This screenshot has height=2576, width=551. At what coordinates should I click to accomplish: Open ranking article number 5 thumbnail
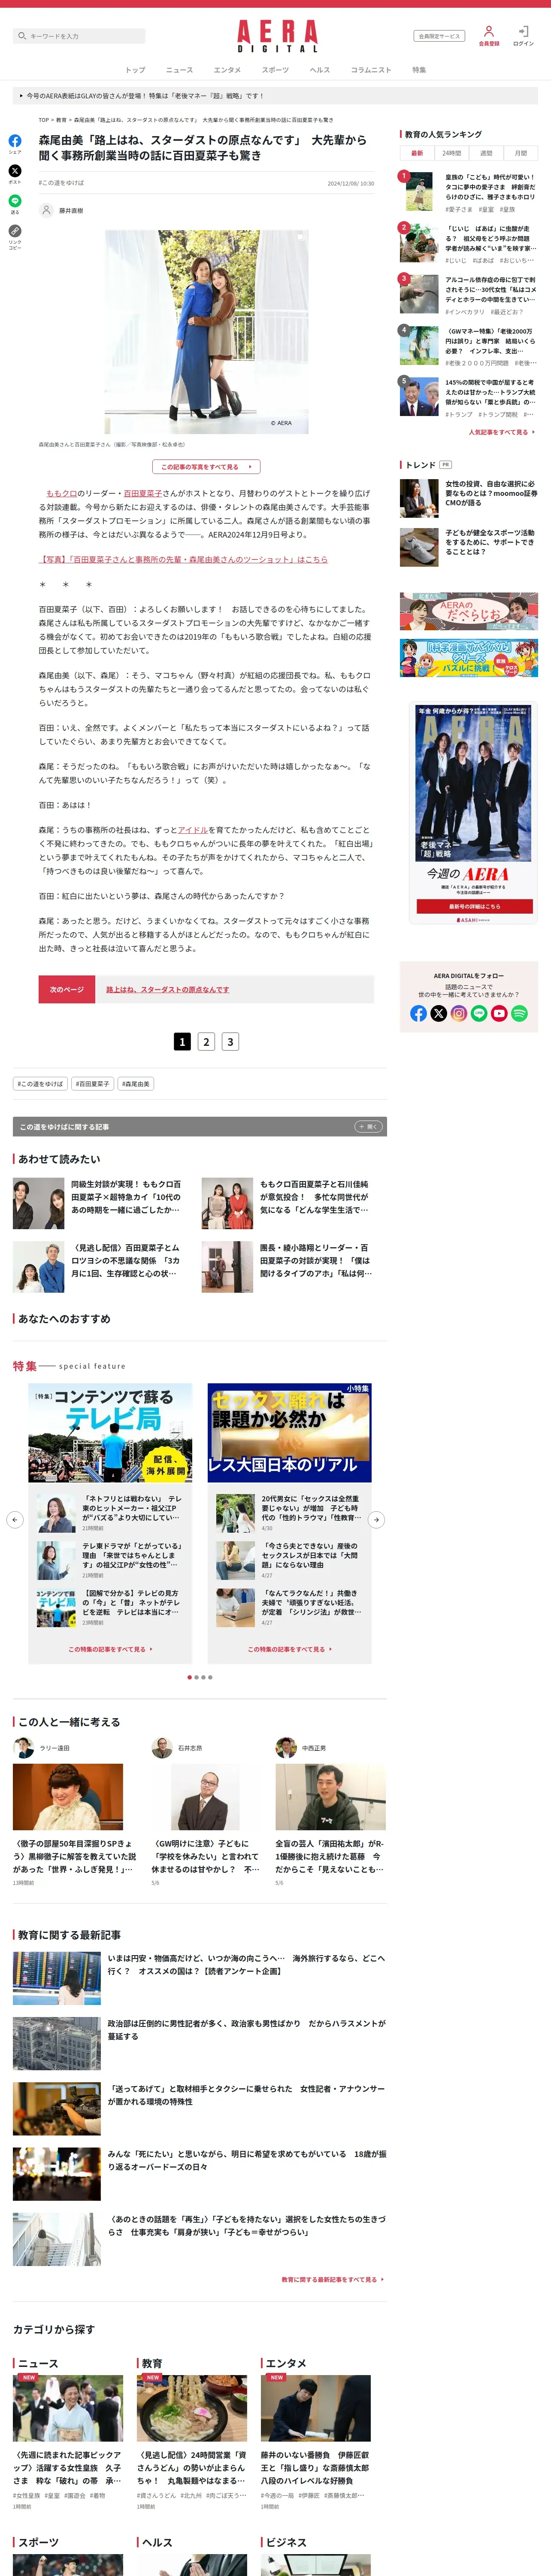[x=419, y=396]
